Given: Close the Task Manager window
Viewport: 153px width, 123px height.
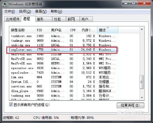Looking at the screenshot, I should 144,3.
